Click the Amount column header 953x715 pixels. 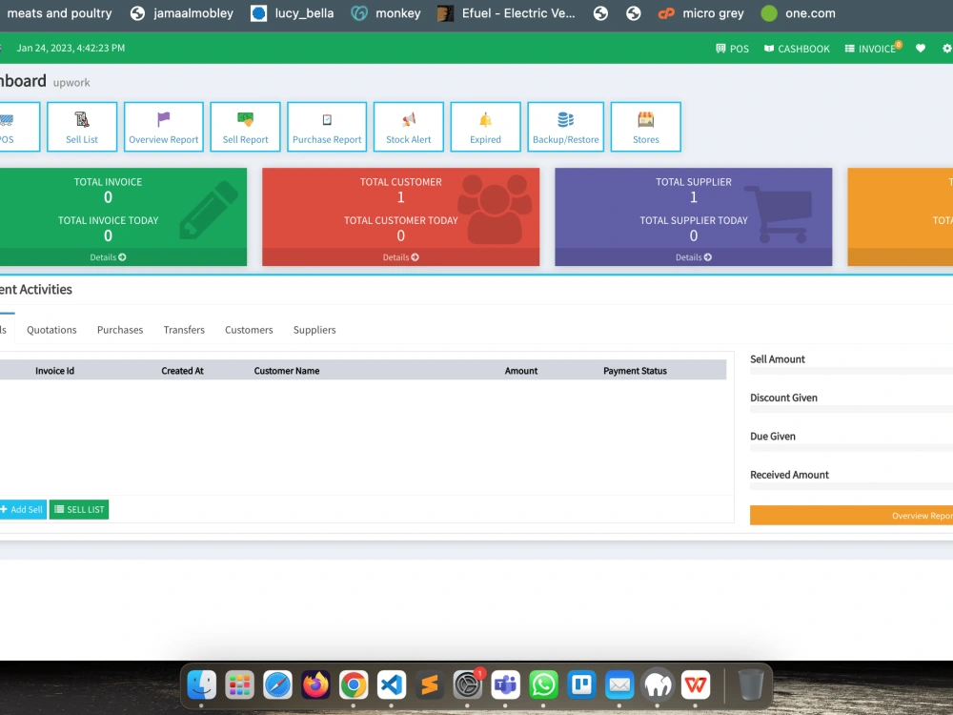click(x=521, y=370)
